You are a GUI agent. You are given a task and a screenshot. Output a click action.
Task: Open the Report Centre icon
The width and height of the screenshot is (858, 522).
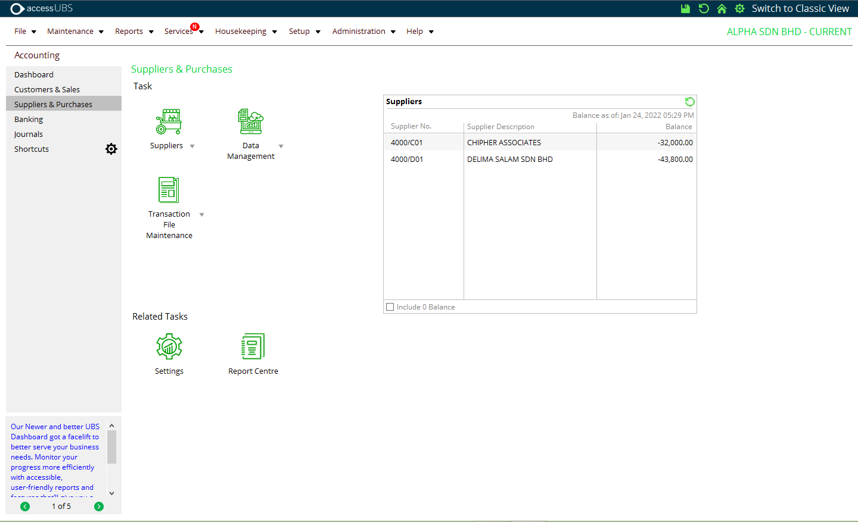[x=253, y=346]
